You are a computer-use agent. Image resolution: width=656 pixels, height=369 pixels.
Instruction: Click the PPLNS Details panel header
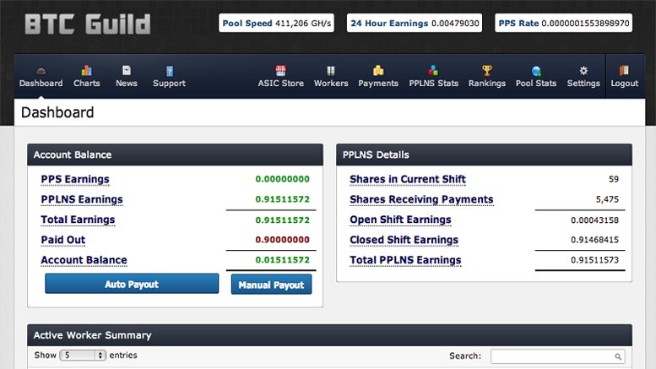(484, 155)
